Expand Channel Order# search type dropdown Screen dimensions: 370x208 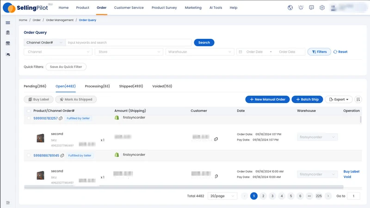44,43
